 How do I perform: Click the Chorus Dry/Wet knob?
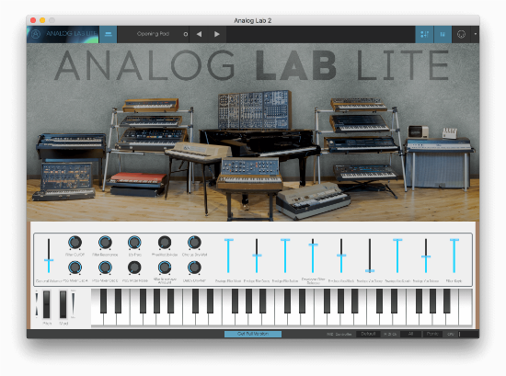pyautogui.click(x=194, y=242)
